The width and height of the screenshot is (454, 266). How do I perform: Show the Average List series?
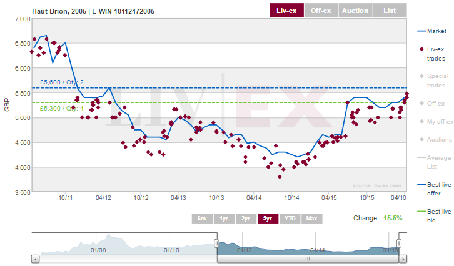[x=435, y=162]
